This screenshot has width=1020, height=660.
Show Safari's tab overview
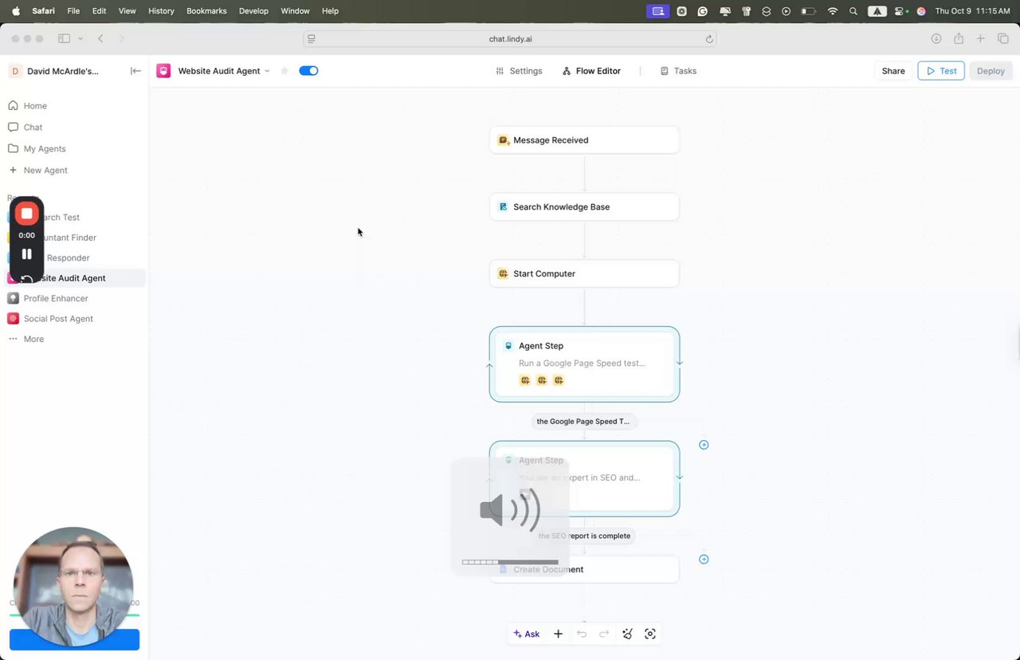click(x=1003, y=38)
